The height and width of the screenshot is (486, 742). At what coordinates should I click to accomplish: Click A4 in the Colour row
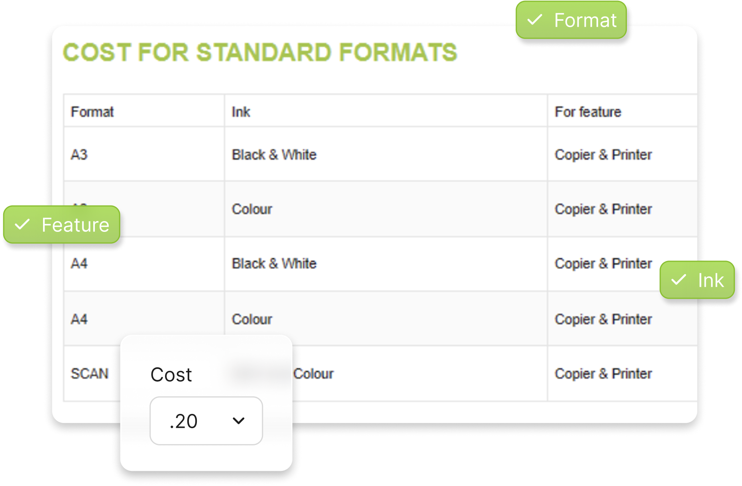[79, 319]
